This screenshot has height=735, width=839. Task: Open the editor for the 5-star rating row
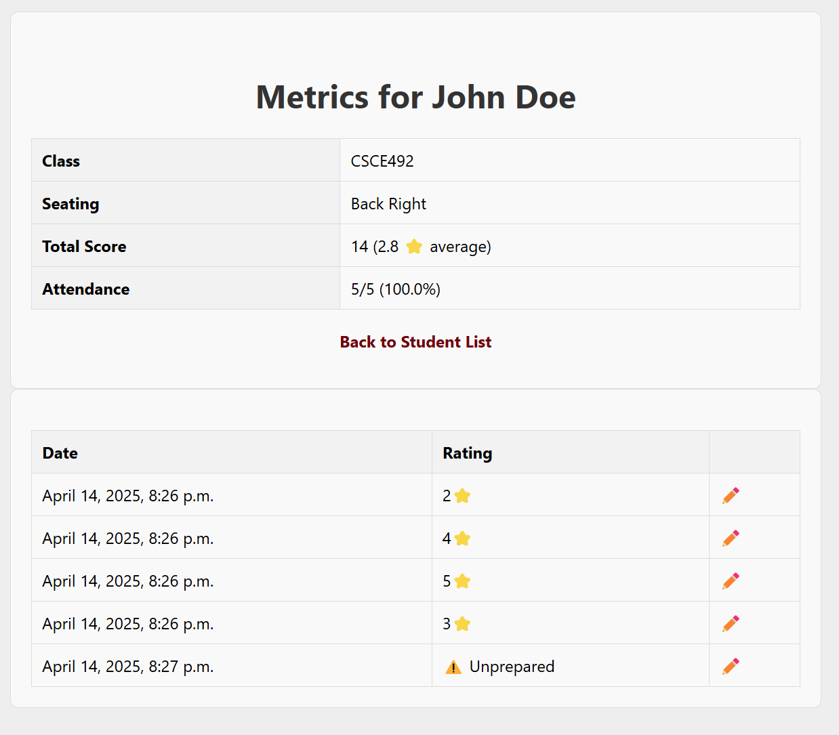point(731,581)
